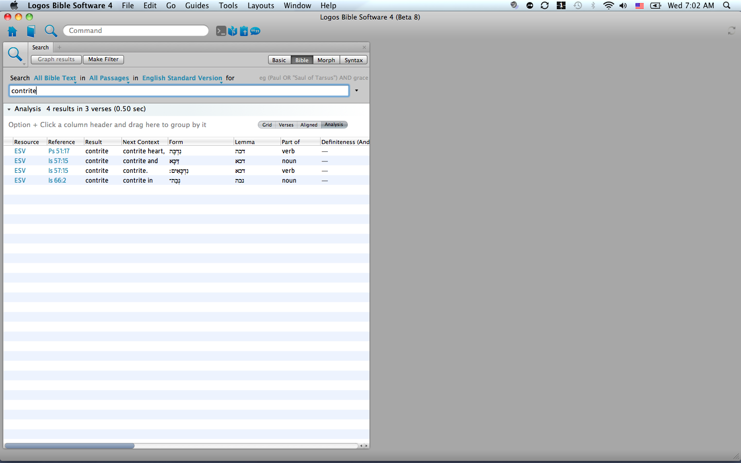The image size is (741, 463).
Task: Open the Layouts menu
Action: [x=261, y=5]
